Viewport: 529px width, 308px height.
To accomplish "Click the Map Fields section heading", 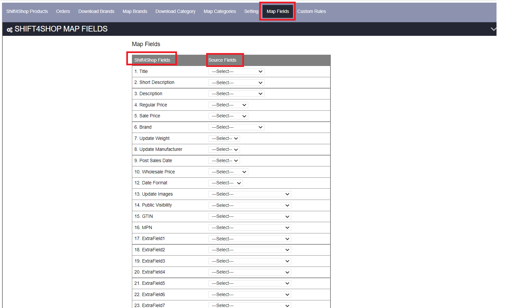I will 146,44.
